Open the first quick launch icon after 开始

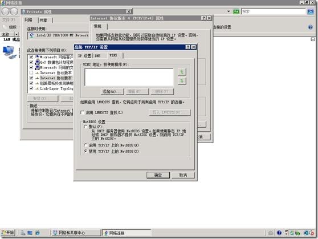point(23,233)
